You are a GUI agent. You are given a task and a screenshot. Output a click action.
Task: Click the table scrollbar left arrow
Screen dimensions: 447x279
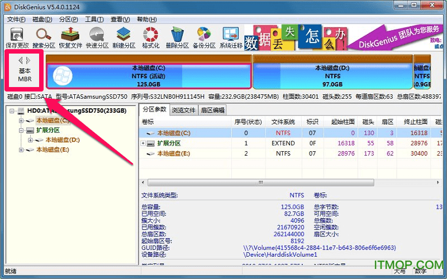(143, 182)
